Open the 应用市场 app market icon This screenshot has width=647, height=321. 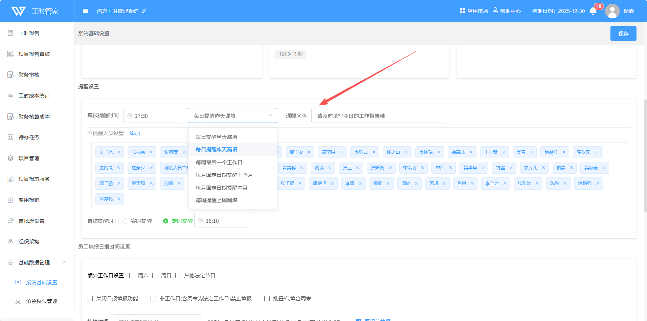point(463,10)
